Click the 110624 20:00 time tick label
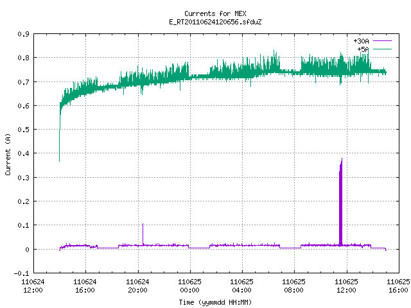Viewport: 411px width, 308px height. point(137,286)
